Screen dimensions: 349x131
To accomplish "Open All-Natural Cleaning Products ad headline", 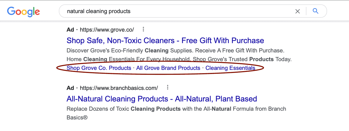I will point(162,99).
